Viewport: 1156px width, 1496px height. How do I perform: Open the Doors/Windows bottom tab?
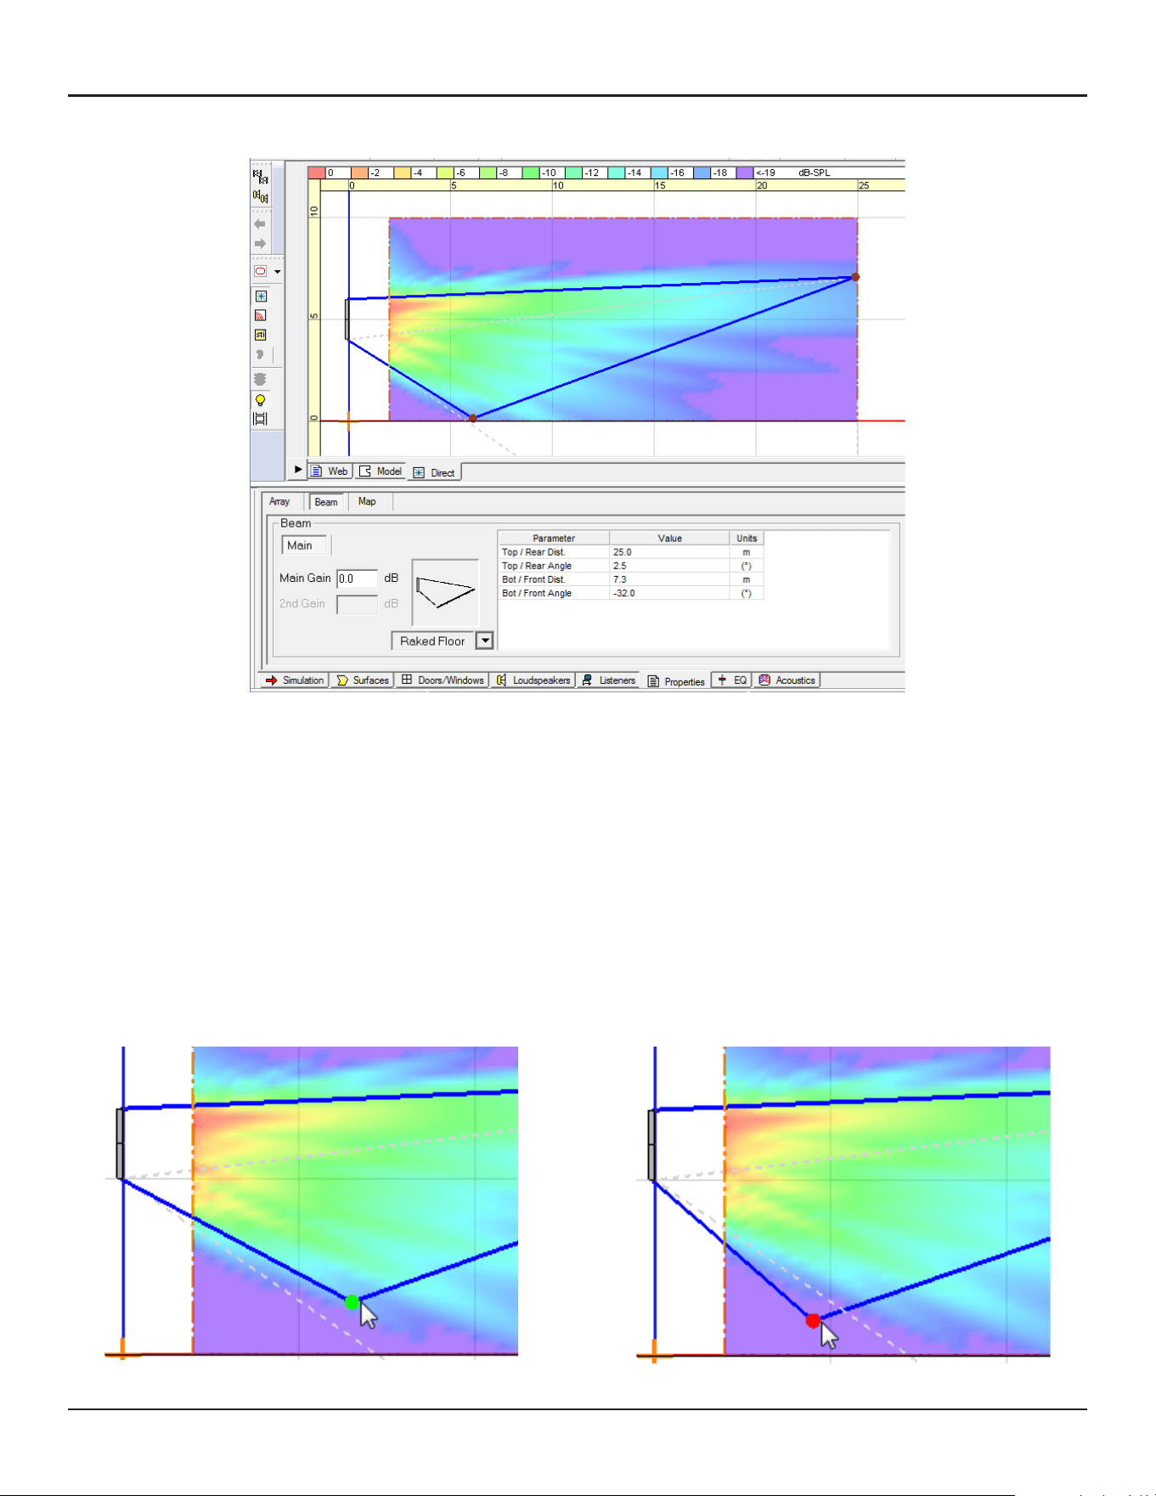(x=443, y=680)
